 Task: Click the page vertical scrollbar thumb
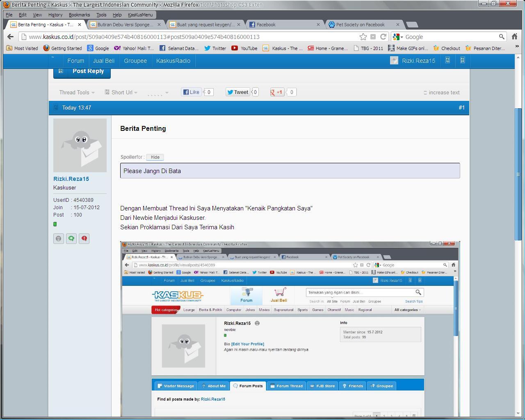[x=518, y=174]
